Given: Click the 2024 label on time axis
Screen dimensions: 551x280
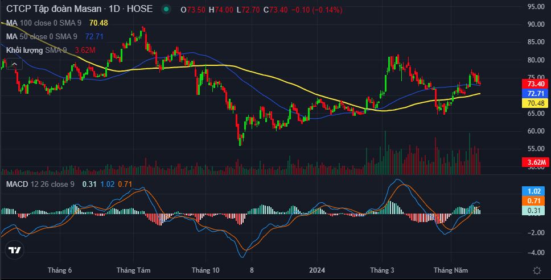Looking at the screenshot, I should [x=317, y=271].
